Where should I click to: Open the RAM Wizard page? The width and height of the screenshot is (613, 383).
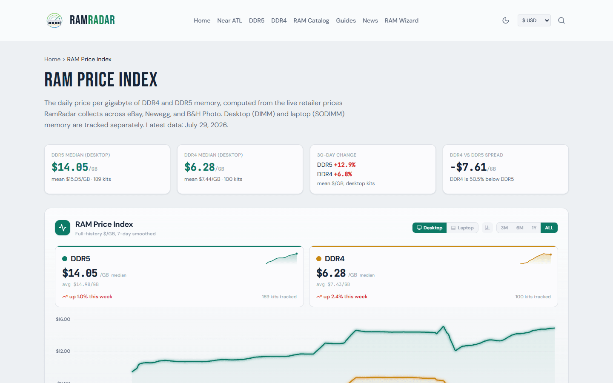click(x=401, y=20)
